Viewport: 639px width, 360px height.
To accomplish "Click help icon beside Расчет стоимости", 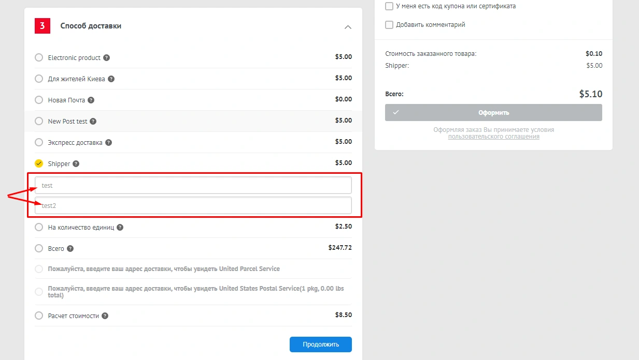I will click(x=105, y=316).
